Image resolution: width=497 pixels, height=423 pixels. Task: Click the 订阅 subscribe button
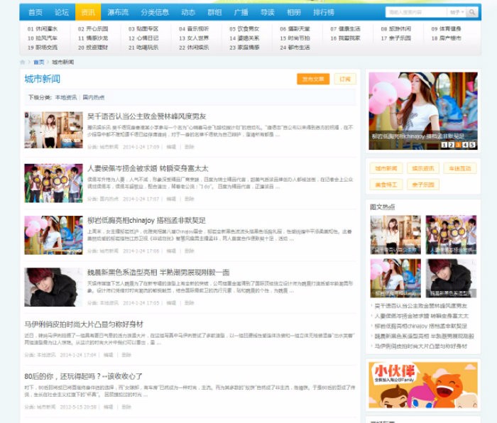pyautogui.click(x=345, y=79)
